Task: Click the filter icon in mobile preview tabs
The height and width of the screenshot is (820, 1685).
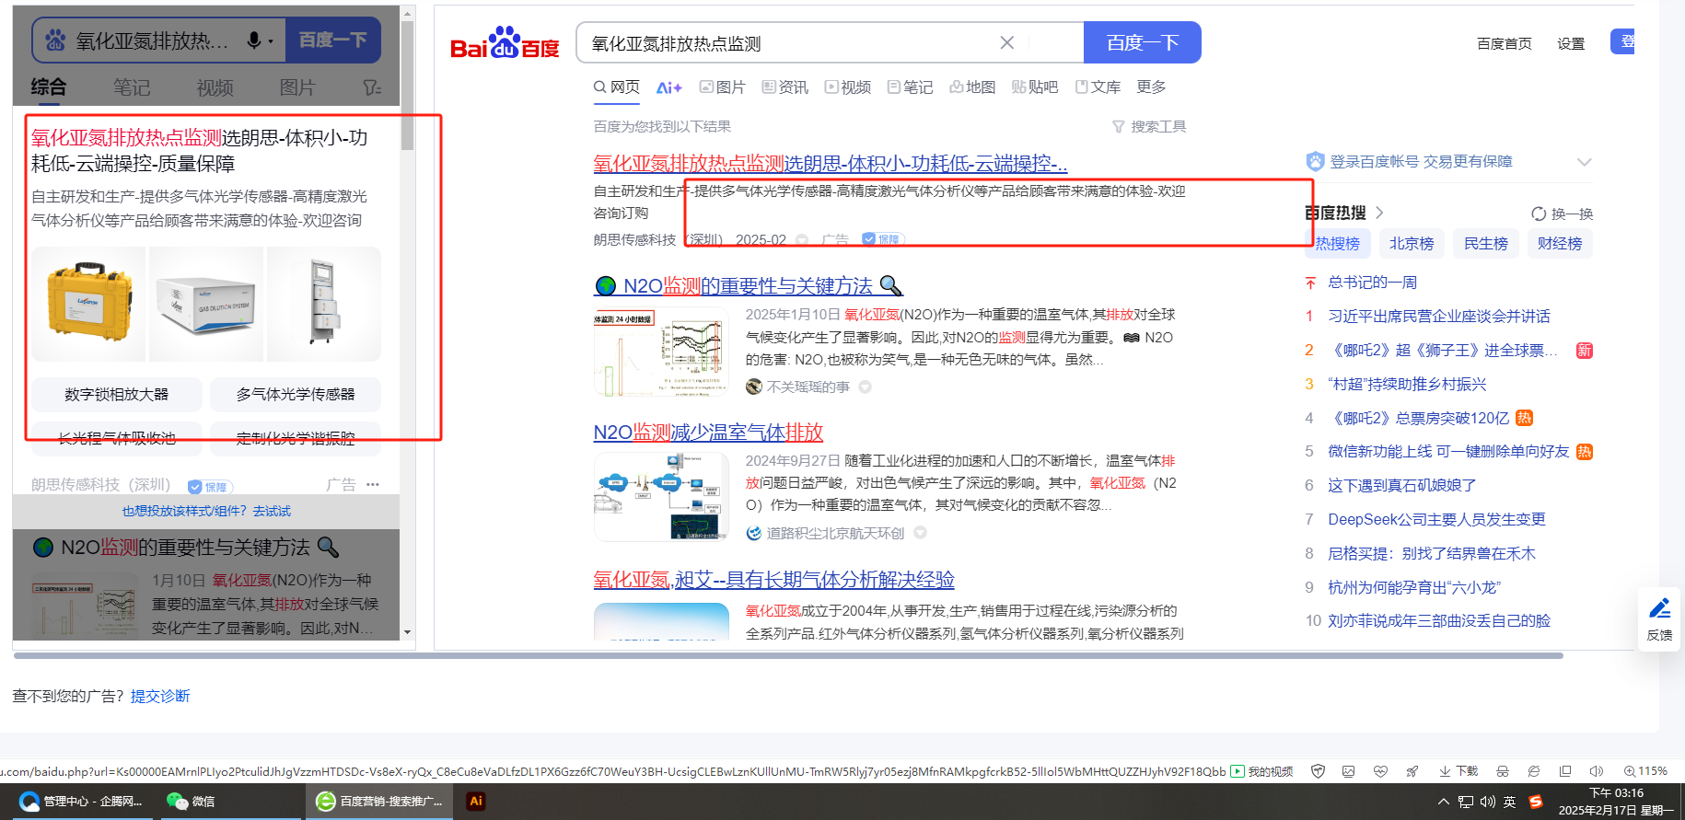Action: pyautogui.click(x=371, y=87)
